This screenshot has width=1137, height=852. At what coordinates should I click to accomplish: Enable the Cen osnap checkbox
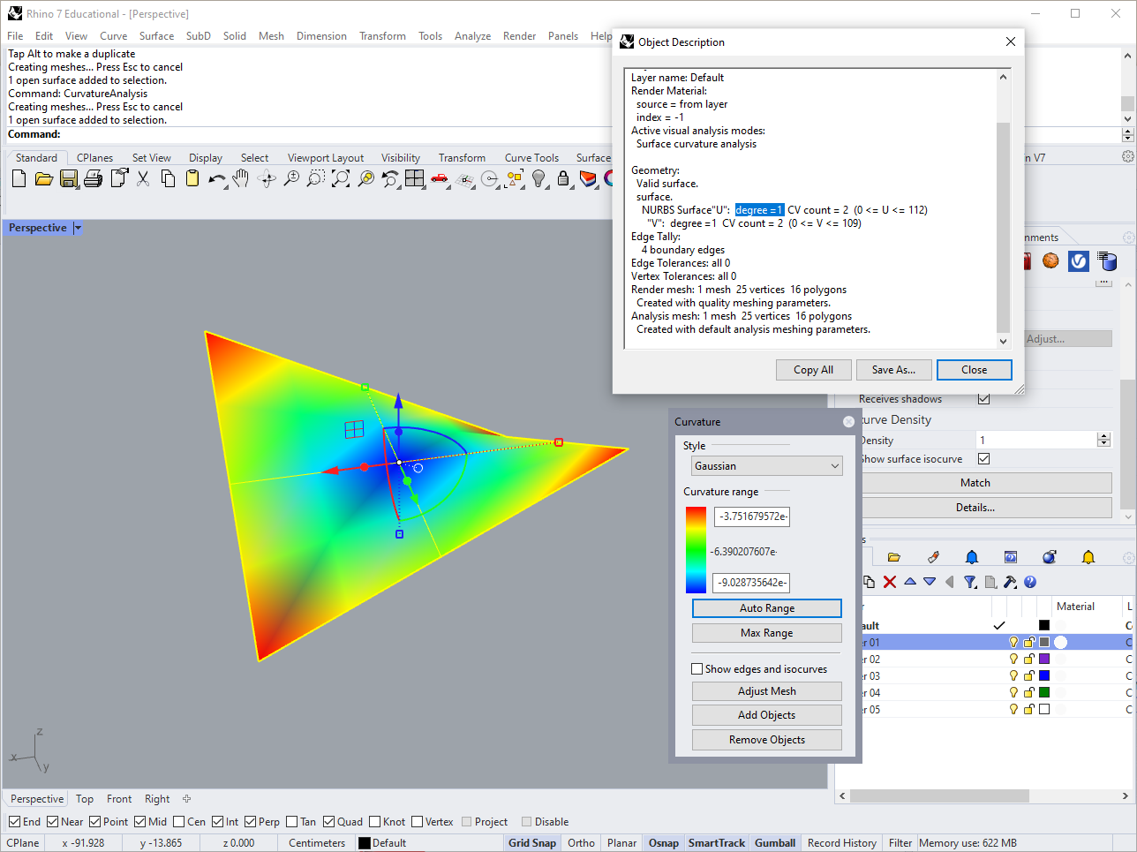(178, 822)
